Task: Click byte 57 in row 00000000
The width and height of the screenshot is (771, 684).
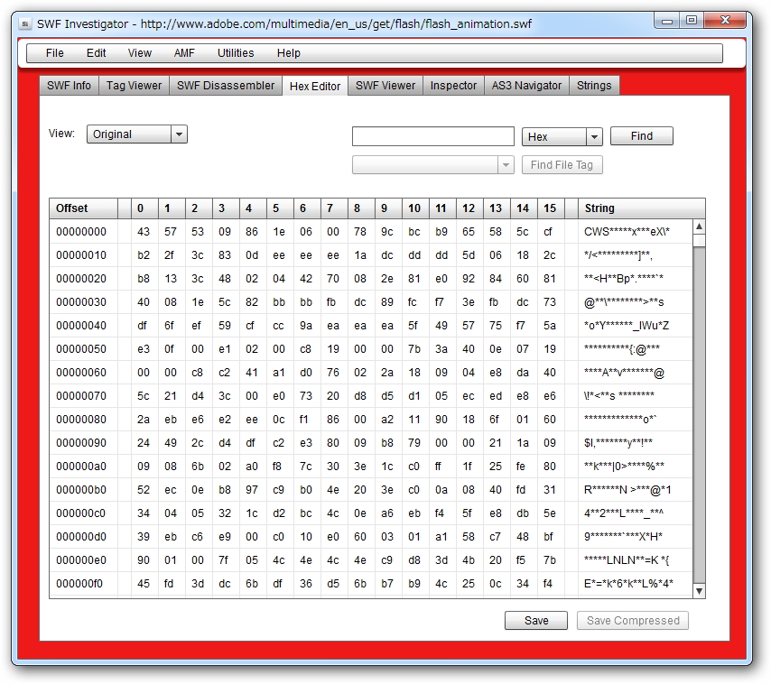Action: 171,231
